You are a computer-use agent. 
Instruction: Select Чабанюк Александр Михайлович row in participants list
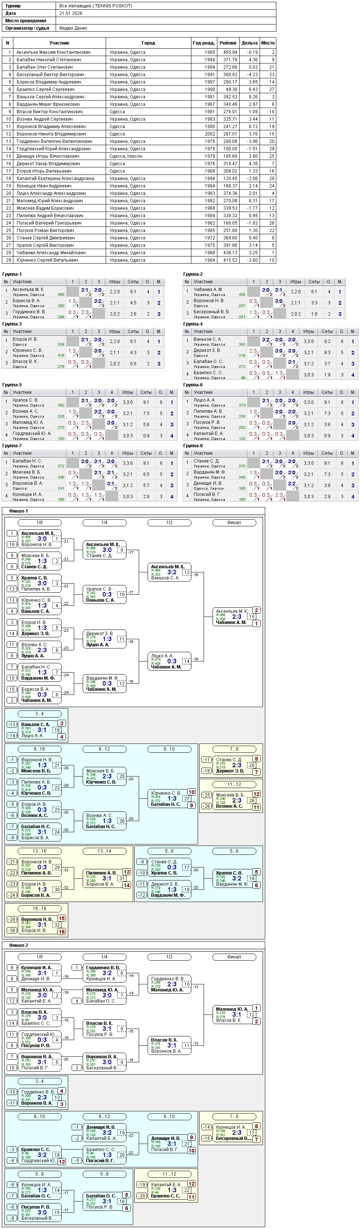[x=139, y=253]
